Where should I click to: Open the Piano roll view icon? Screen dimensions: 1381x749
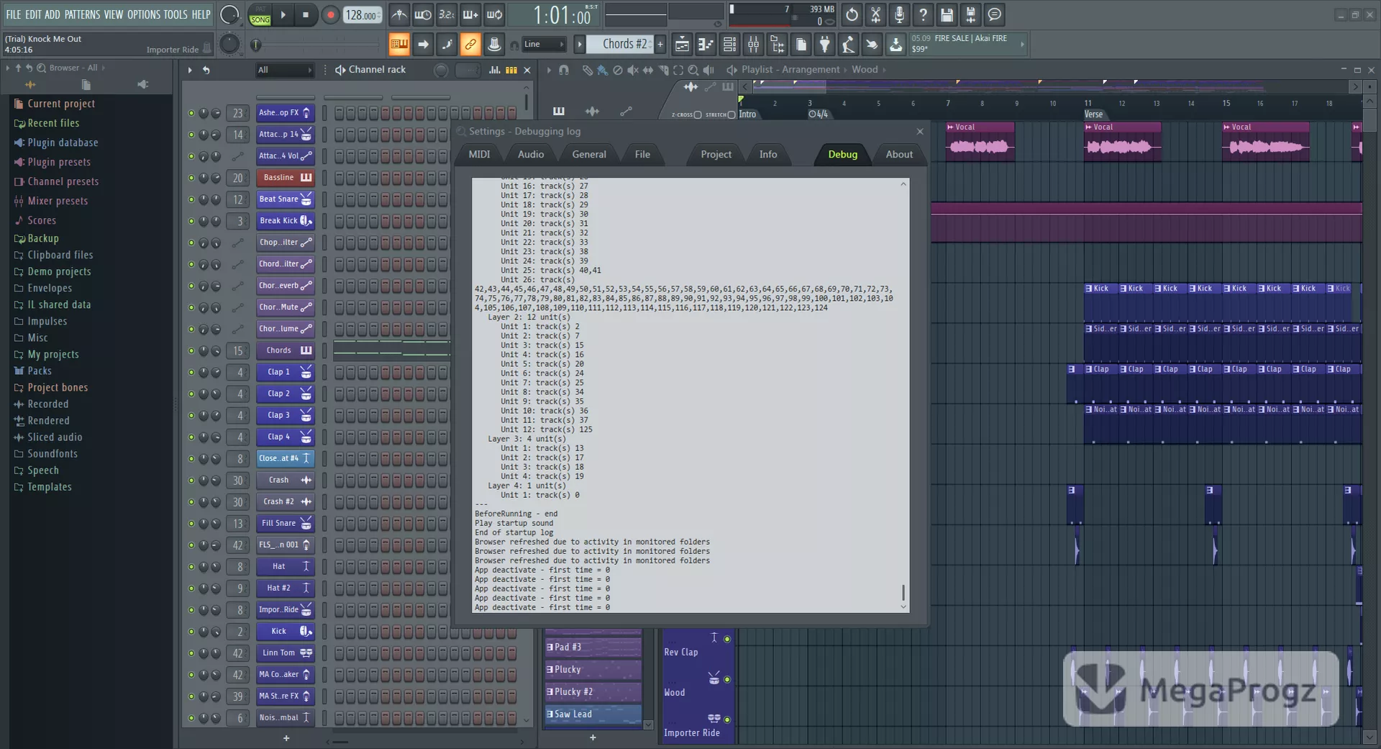pyautogui.click(x=706, y=45)
